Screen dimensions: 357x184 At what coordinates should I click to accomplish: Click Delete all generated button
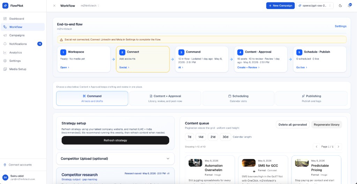point(293,124)
